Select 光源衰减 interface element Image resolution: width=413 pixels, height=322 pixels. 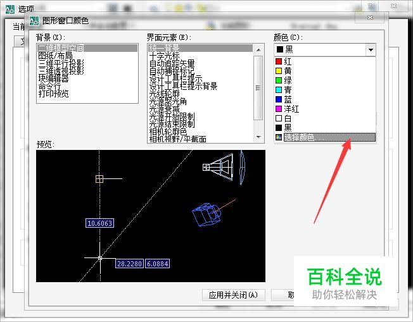pos(164,109)
